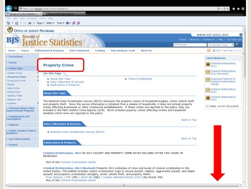Open the Cybercrime sidebar link
The height and width of the screenshot is (189, 251).
click(x=14, y=92)
